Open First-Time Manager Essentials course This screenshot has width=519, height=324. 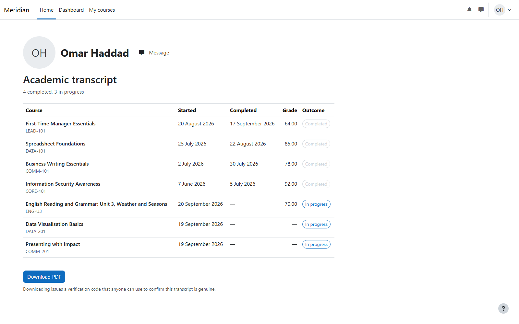pyautogui.click(x=61, y=124)
